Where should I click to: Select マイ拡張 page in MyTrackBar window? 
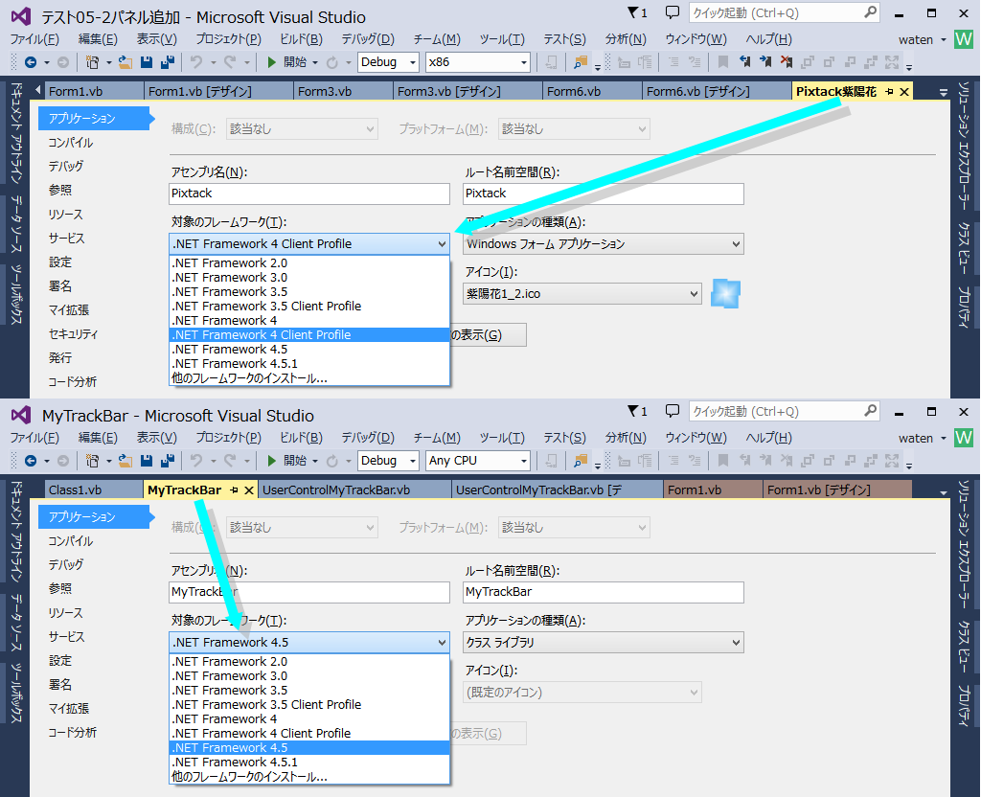[x=69, y=708]
